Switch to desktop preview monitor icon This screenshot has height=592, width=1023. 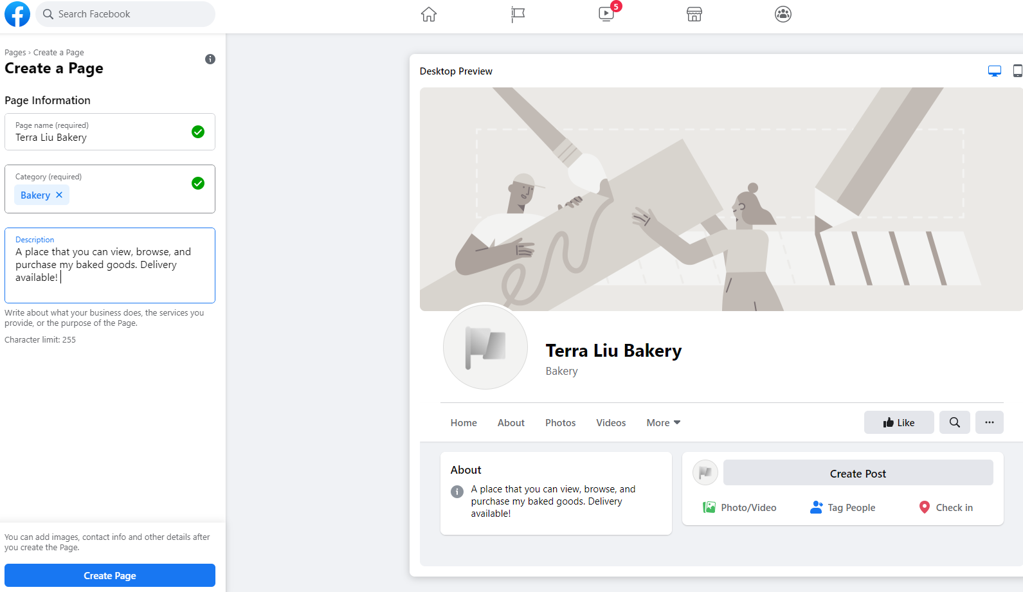pyautogui.click(x=995, y=71)
